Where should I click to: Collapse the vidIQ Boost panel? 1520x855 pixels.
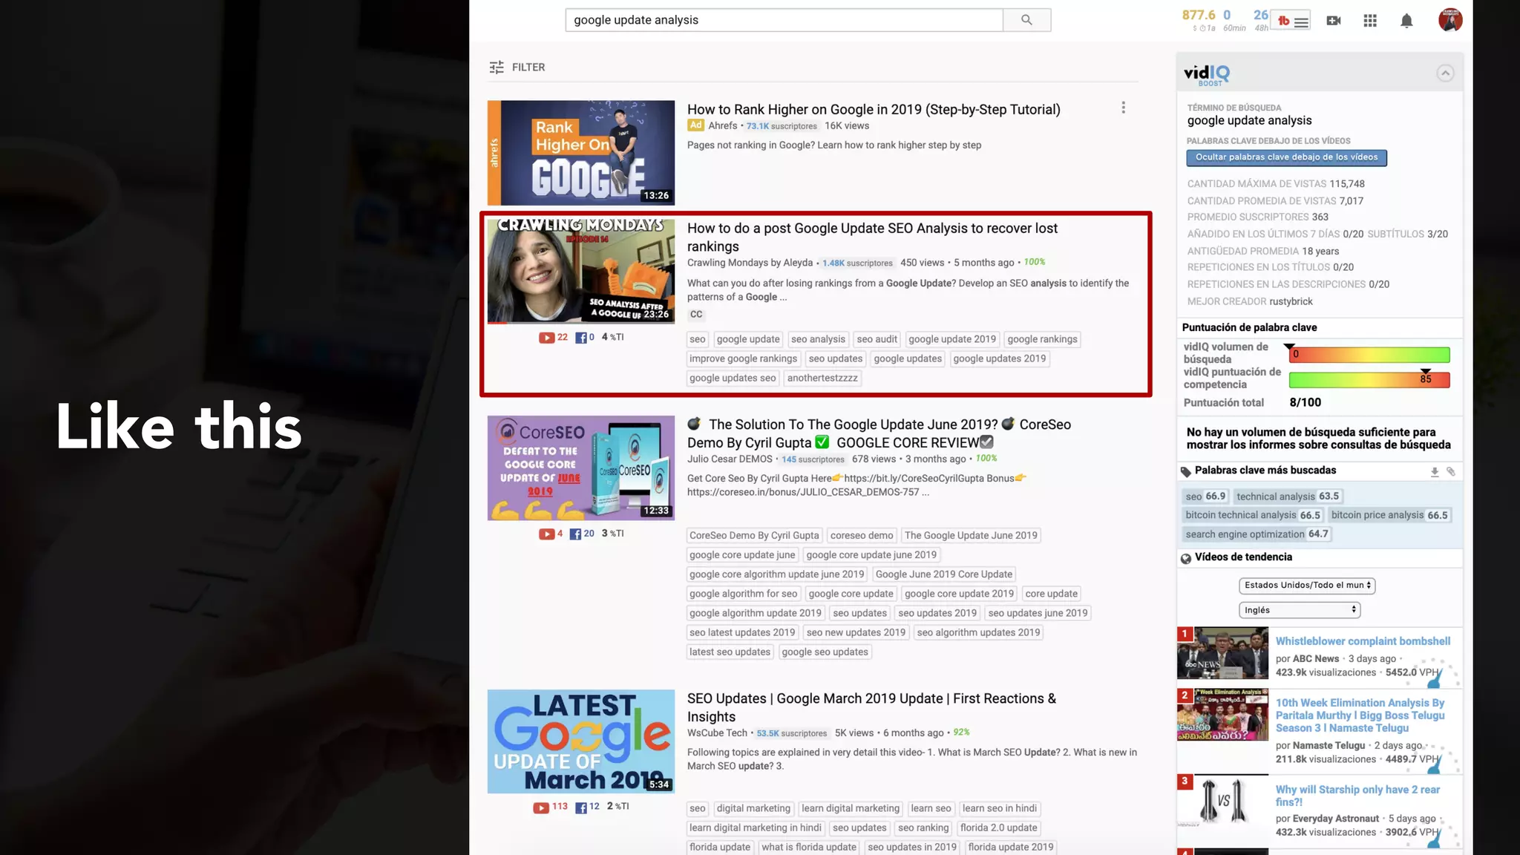click(1444, 73)
